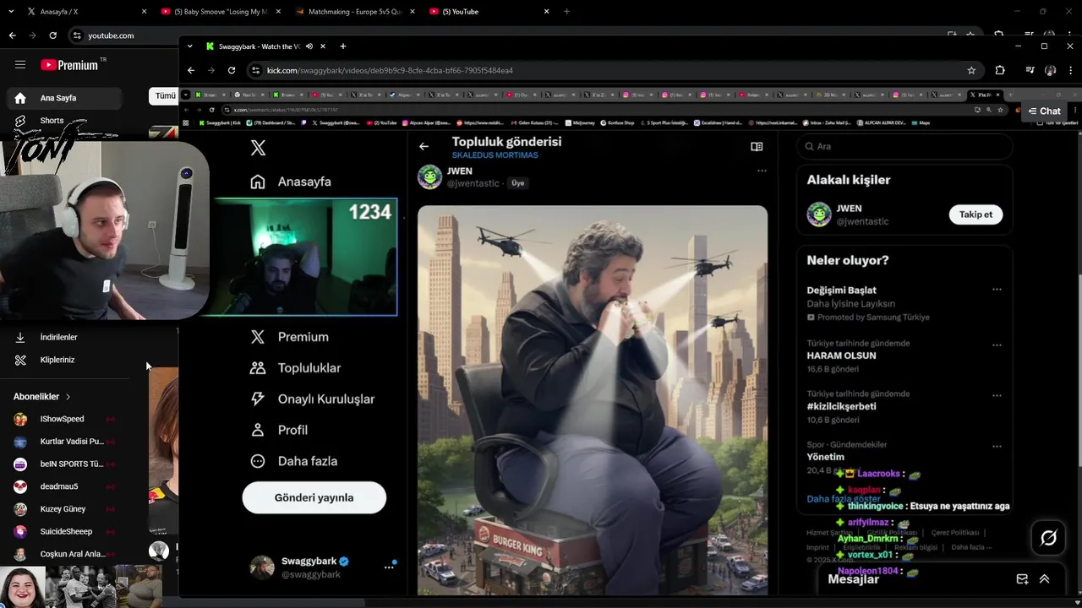Click the YouTube Premium logo
Image resolution: width=1082 pixels, height=608 pixels.
pyautogui.click(x=70, y=65)
